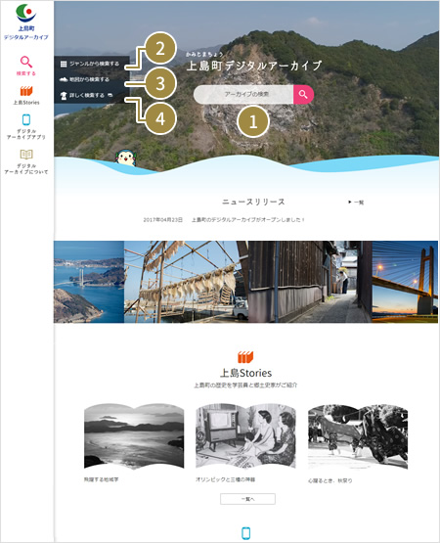The image size is (440, 543).
Task: Open the wooden alley street photo
Action: point(310,282)
